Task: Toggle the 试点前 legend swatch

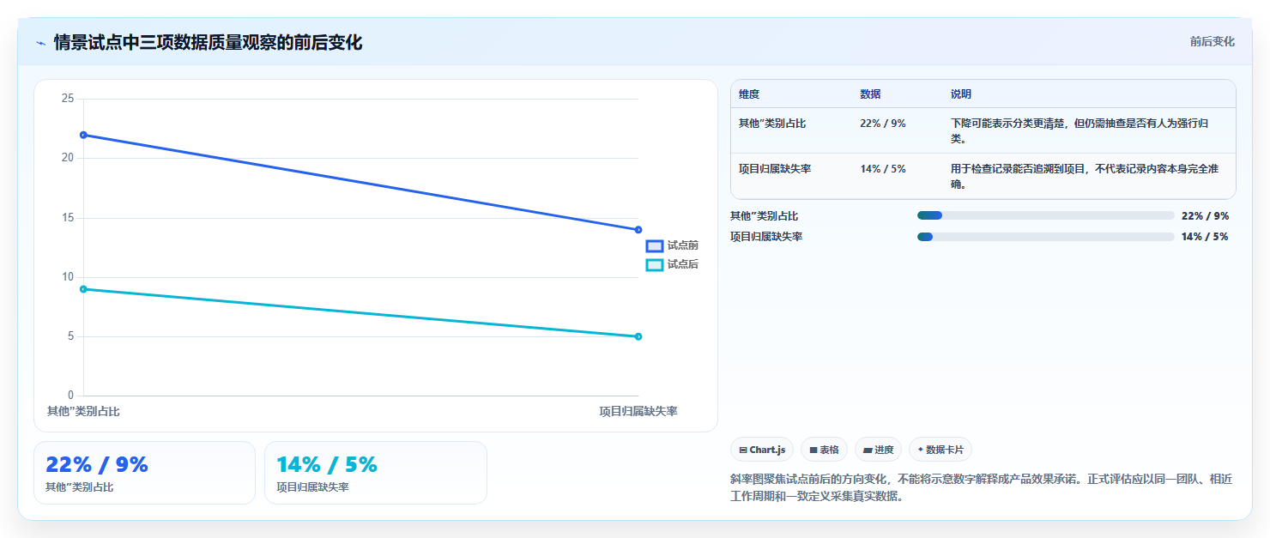Action: [655, 246]
